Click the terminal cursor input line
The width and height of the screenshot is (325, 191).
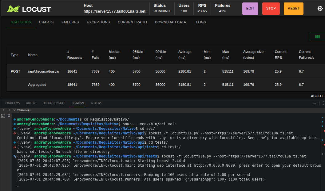tap(18, 184)
